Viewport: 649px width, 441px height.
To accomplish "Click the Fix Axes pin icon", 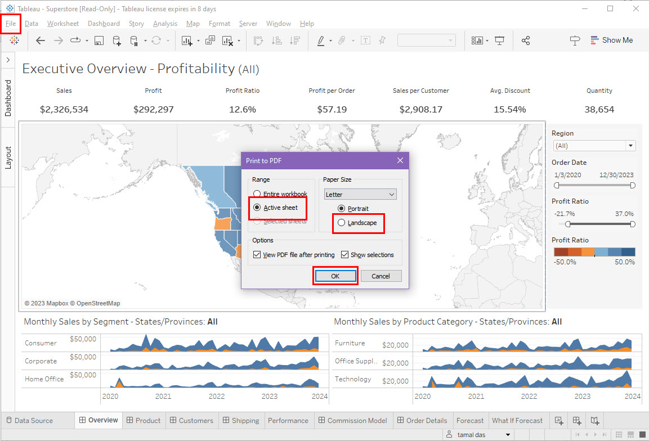I will coord(382,40).
